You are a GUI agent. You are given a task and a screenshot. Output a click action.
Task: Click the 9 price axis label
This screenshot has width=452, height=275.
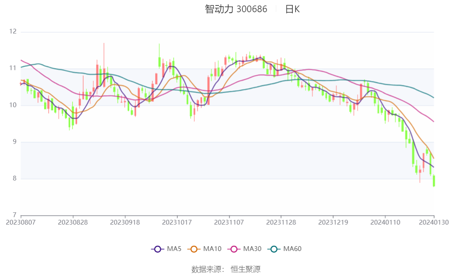(x=15, y=142)
